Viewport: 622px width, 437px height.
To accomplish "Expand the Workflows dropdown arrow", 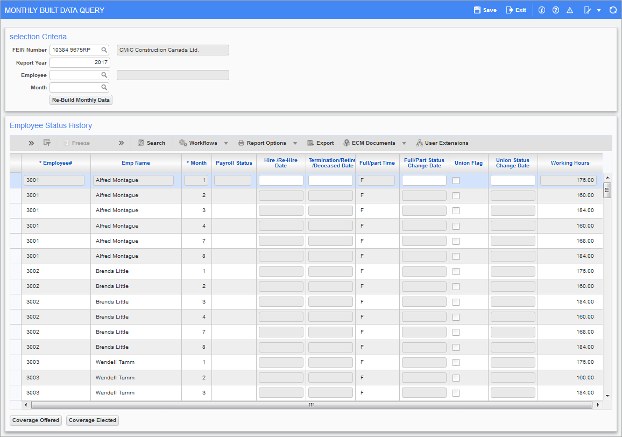I will (226, 143).
